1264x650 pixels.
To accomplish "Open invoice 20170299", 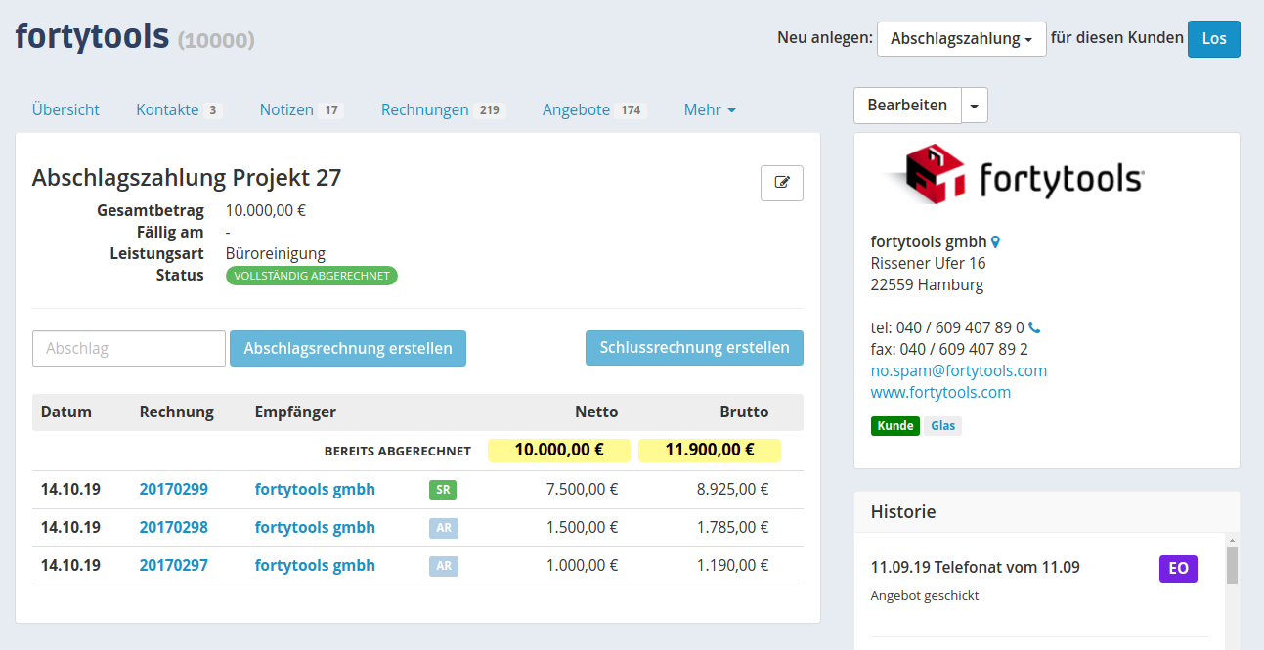I will (174, 490).
